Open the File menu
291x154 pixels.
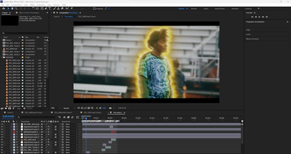[3, 5]
